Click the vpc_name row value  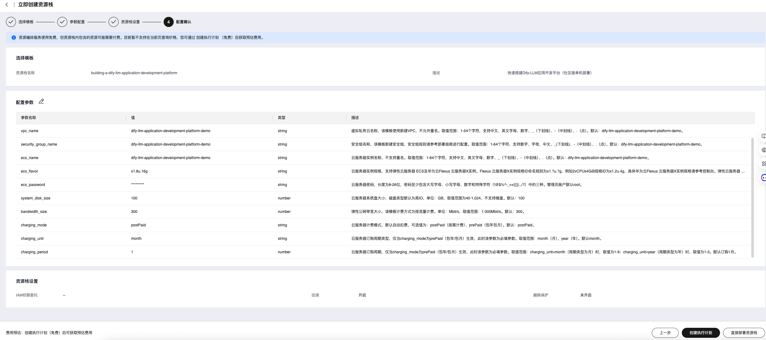coord(171,131)
